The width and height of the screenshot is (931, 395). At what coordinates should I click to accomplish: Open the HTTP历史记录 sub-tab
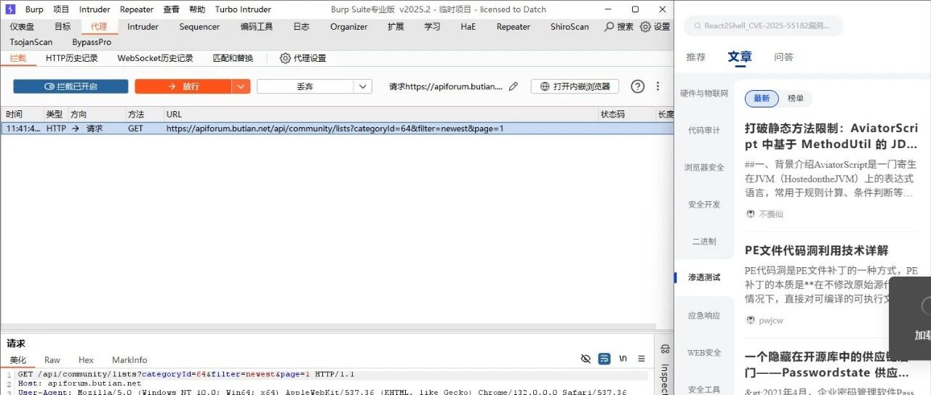tap(71, 58)
